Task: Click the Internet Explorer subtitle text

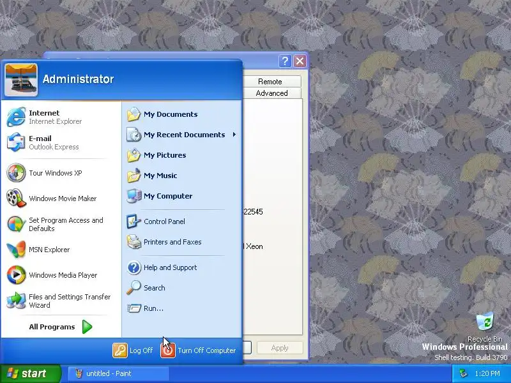Action: [x=56, y=121]
